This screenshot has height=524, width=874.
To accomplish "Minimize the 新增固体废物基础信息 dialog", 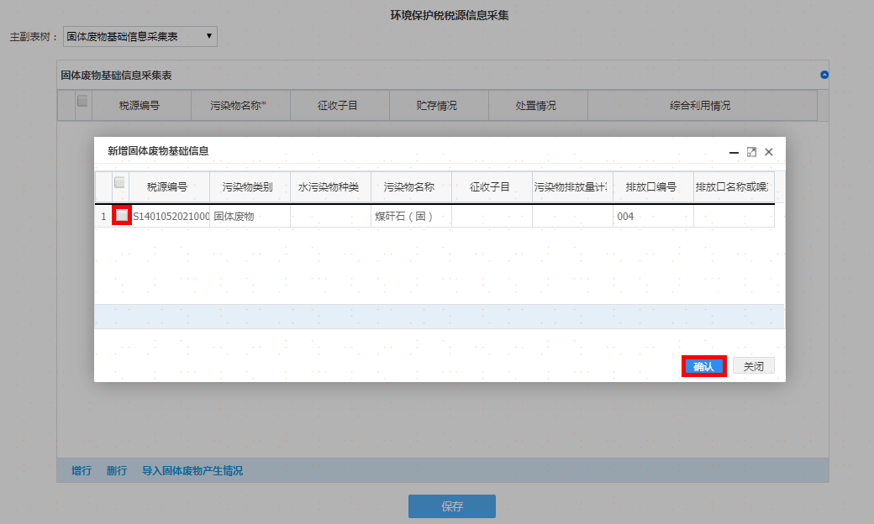I will coord(734,152).
